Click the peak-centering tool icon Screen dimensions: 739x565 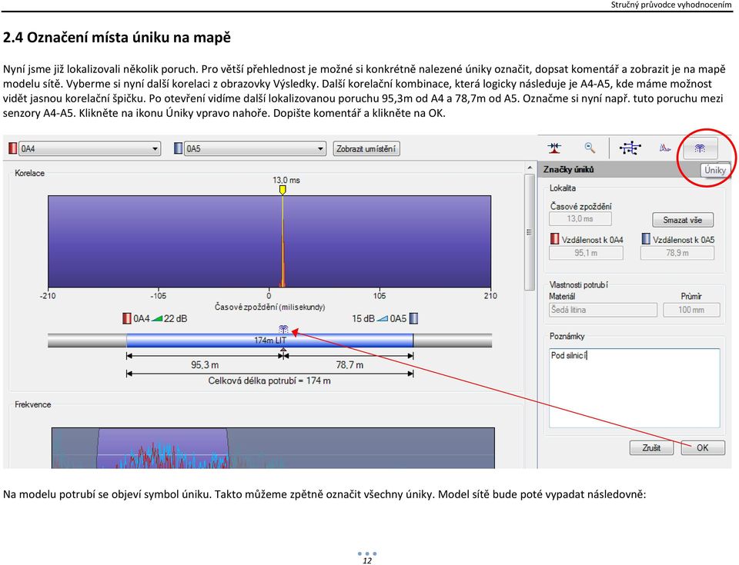(555, 148)
